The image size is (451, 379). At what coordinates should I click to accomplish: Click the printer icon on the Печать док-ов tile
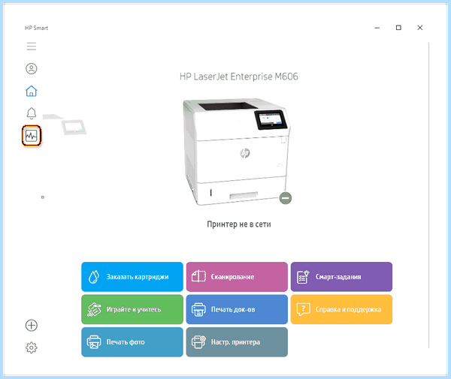point(198,309)
